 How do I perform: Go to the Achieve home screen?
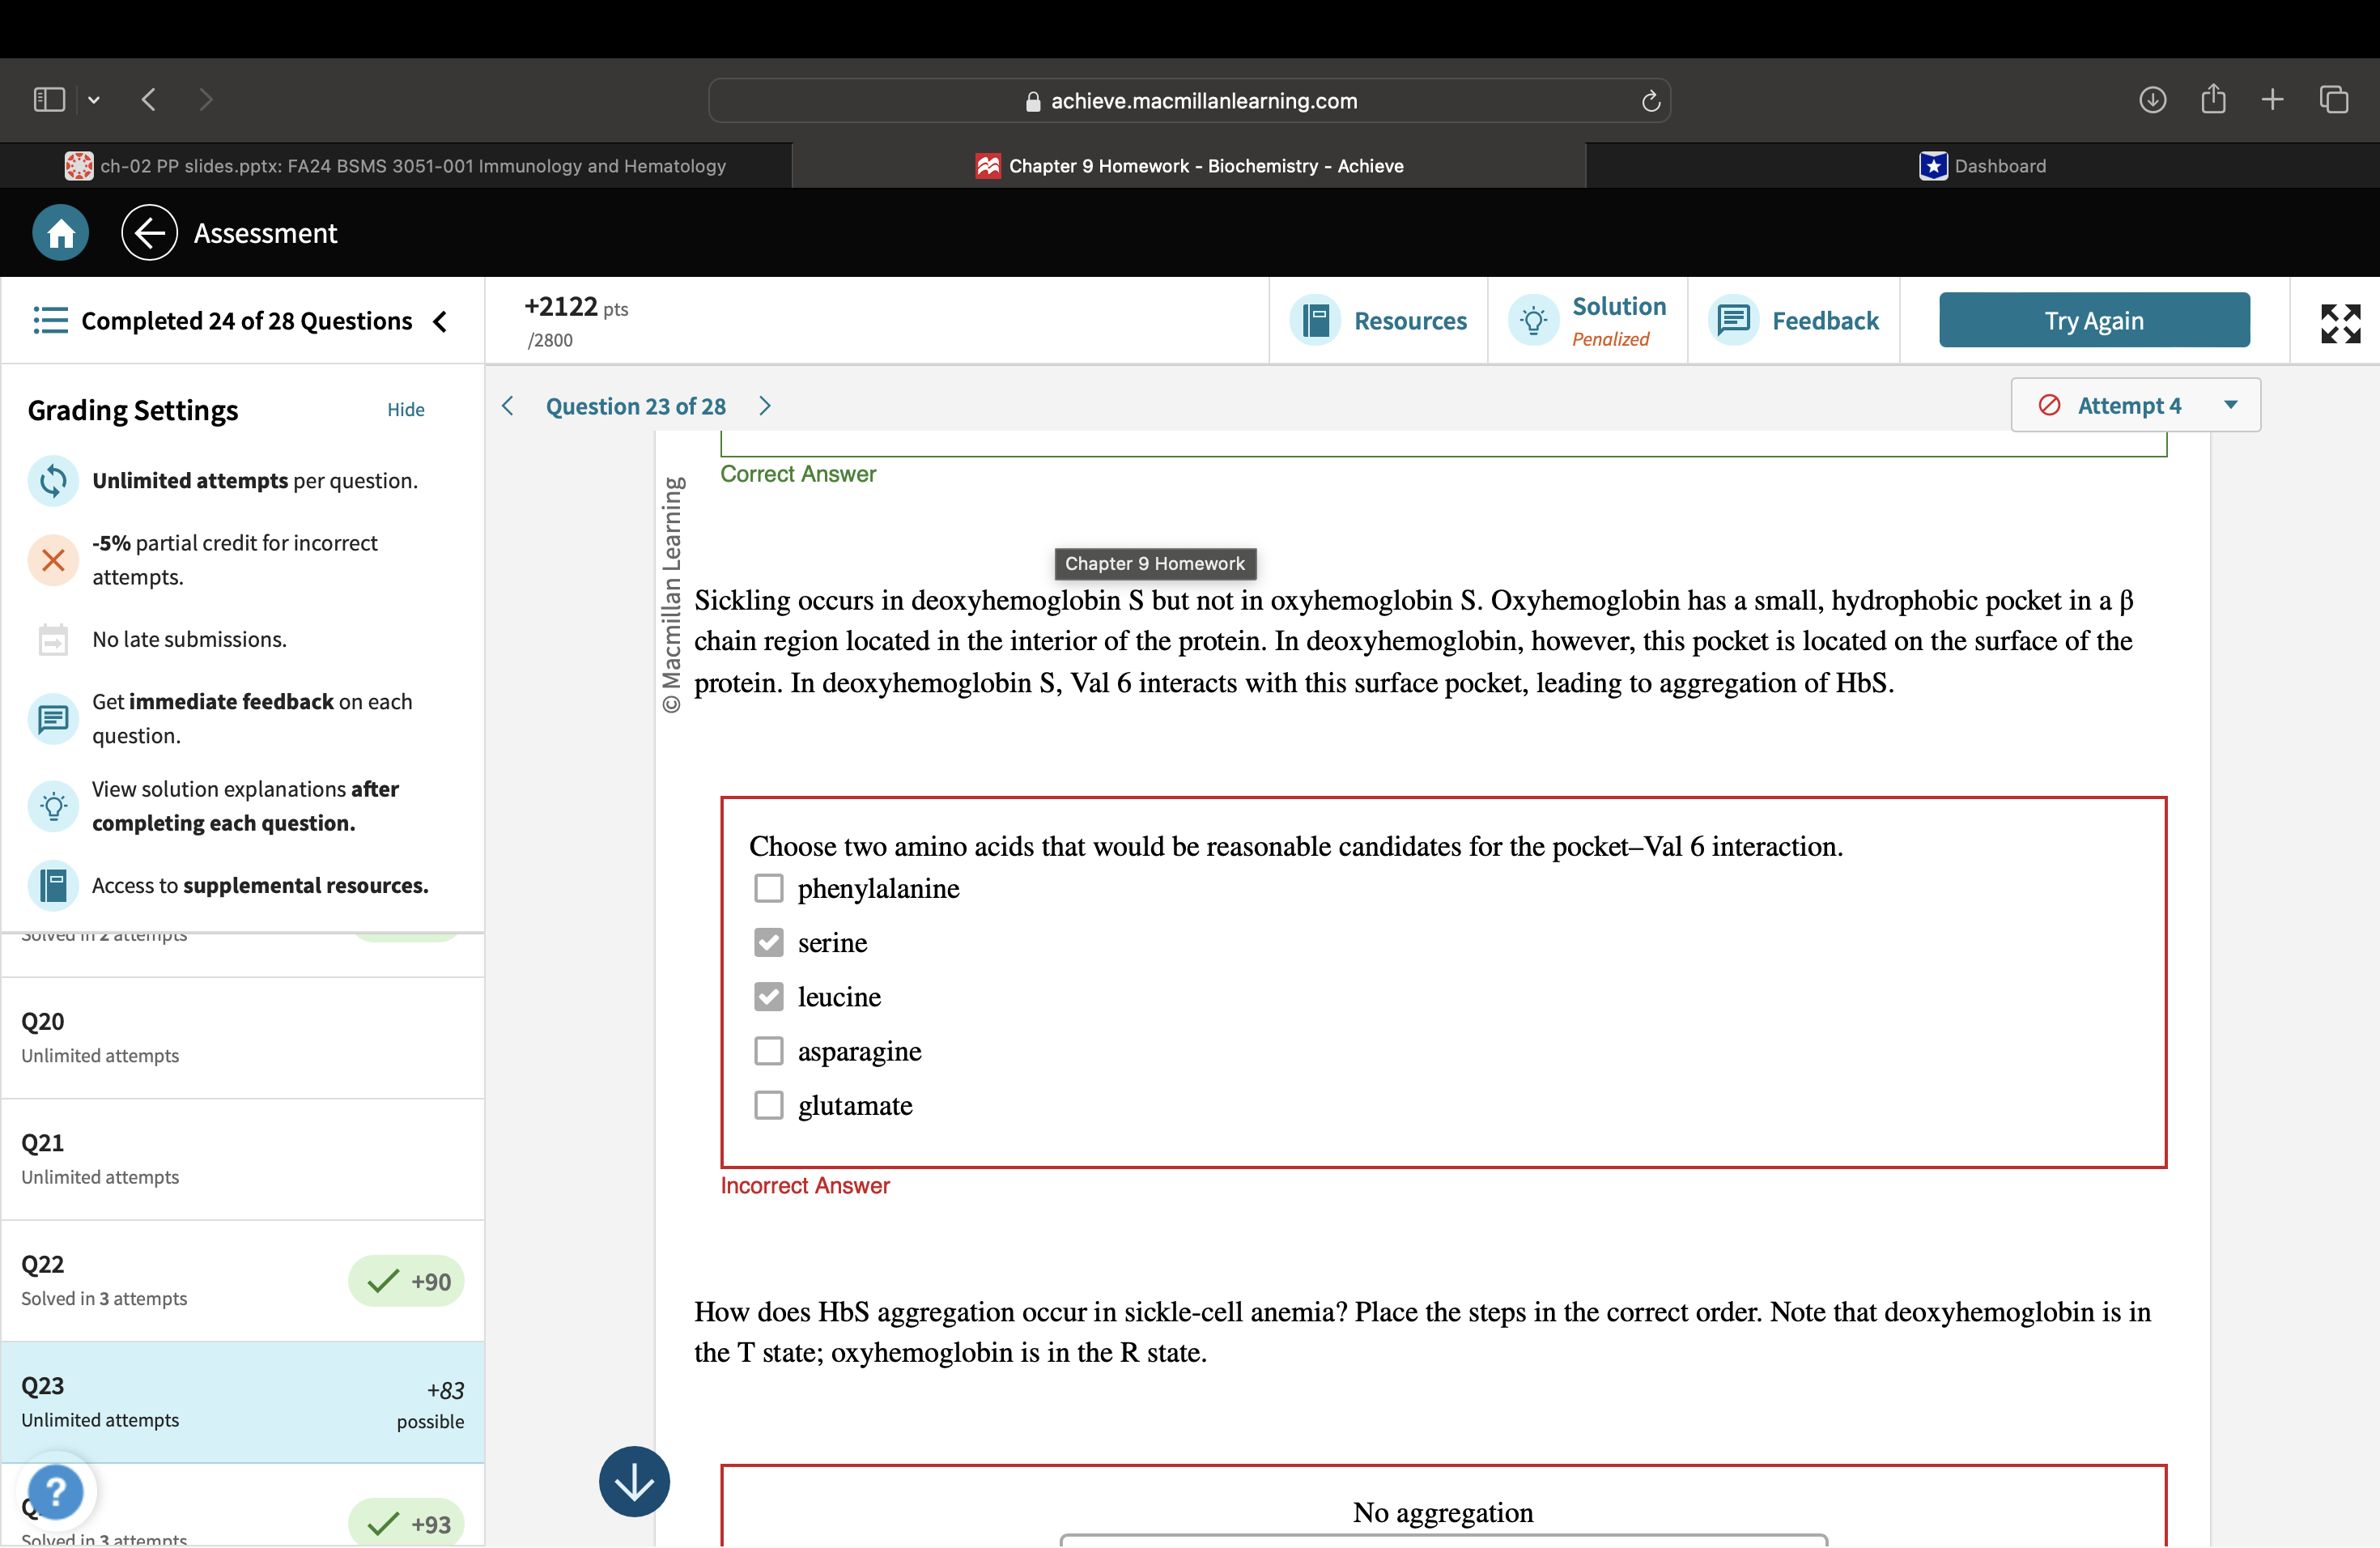point(60,232)
